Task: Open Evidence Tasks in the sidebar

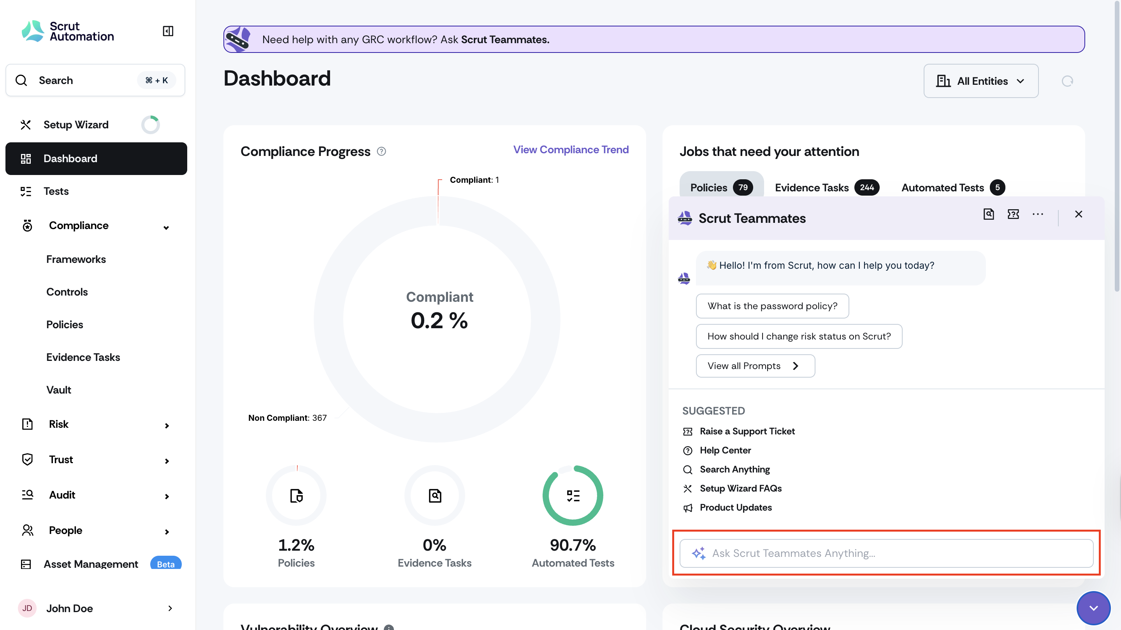Action: point(83,357)
